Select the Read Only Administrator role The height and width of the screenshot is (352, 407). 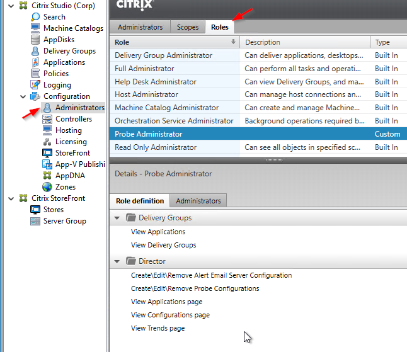coord(258,147)
